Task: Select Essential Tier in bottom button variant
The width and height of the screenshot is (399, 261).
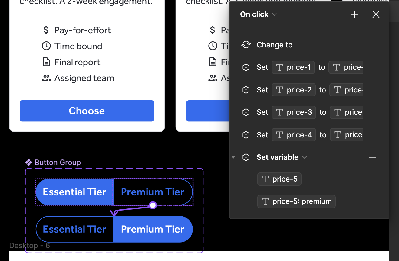Action: (74, 229)
